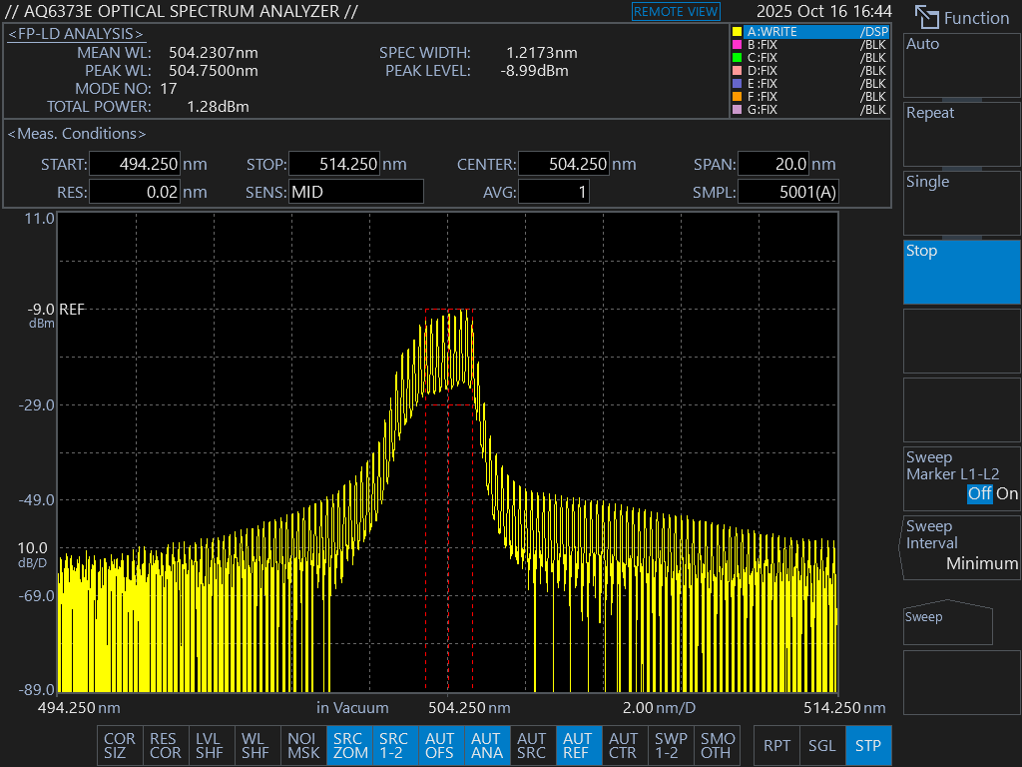1022x767 pixels.
Task: Open the SENS MID sensitivity field
Action: (355, 192)
